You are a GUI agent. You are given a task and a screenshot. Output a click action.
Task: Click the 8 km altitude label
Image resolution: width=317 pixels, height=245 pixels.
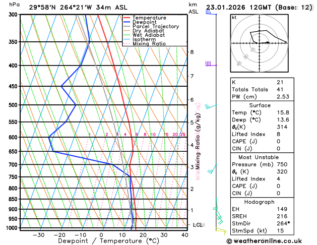[192, 52]
